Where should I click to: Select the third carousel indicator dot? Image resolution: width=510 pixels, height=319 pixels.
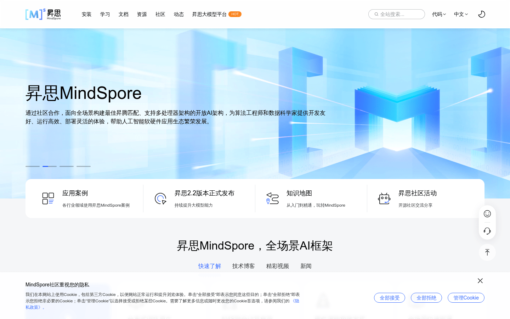click(67, 166)
